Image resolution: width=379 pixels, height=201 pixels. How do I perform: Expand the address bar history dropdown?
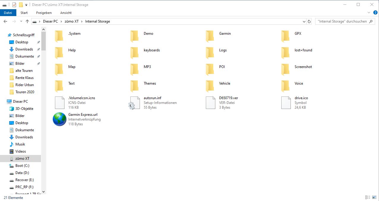[x=304, y=21]
